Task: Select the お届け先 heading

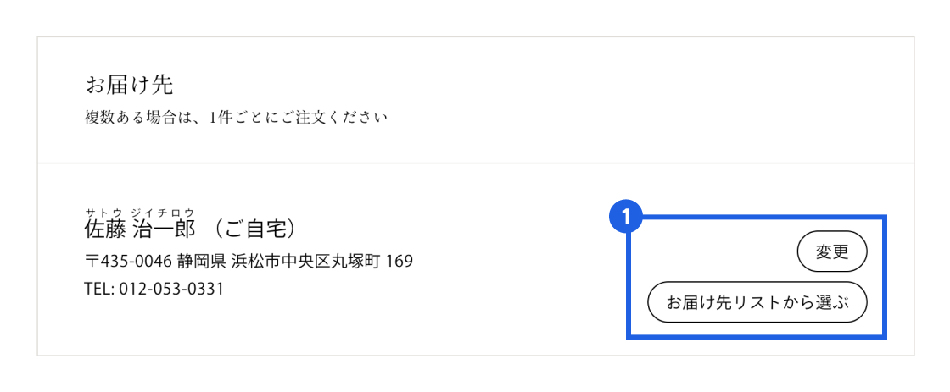Action: pos(129,85)
